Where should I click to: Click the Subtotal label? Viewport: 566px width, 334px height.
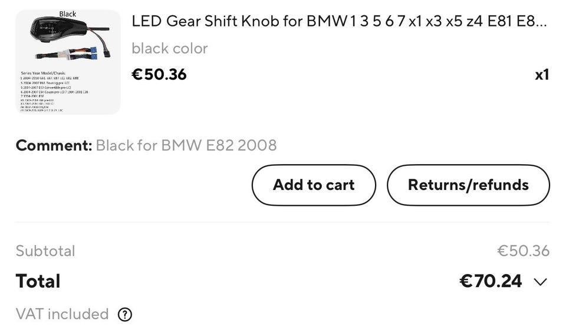pos(45,251)
